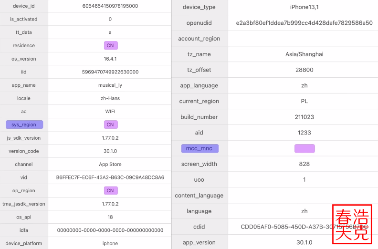Screen dimensions: 378x249
Task: Select the highlighted sys_region label
Action: click(x=24, y=124)
